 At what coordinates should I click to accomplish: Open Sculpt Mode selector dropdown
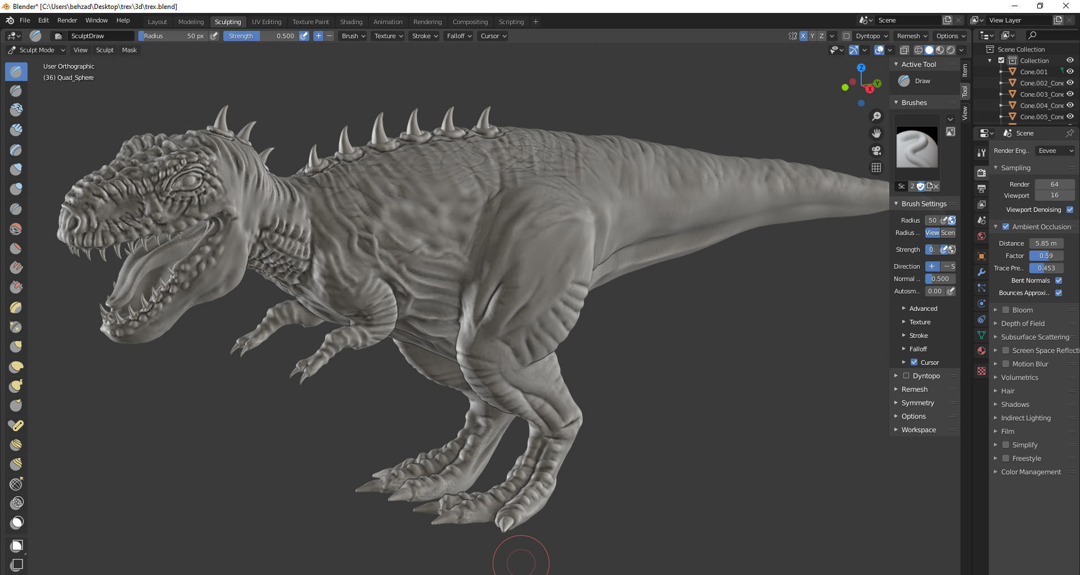37,50
